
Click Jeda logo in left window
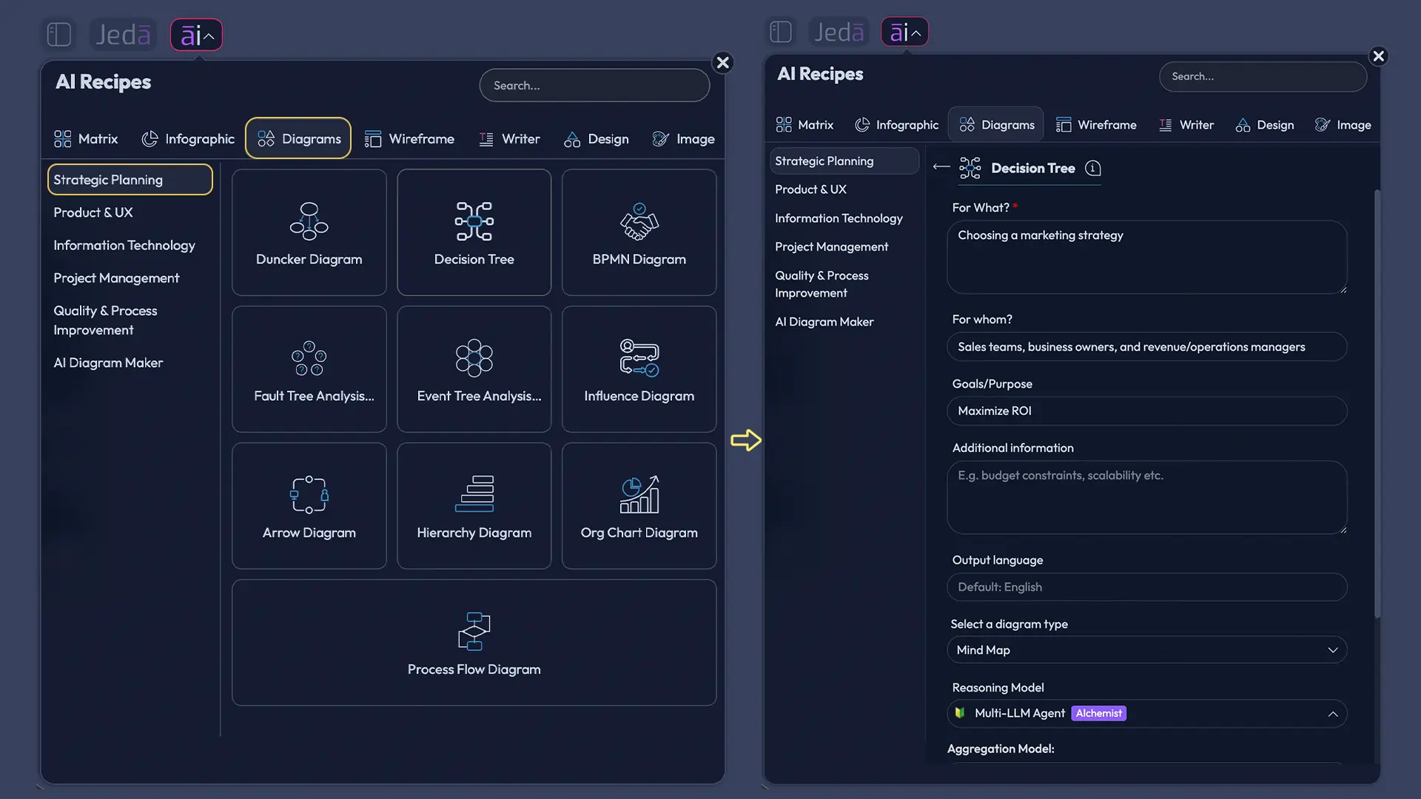pyautogui.click(x=123, y=34)
